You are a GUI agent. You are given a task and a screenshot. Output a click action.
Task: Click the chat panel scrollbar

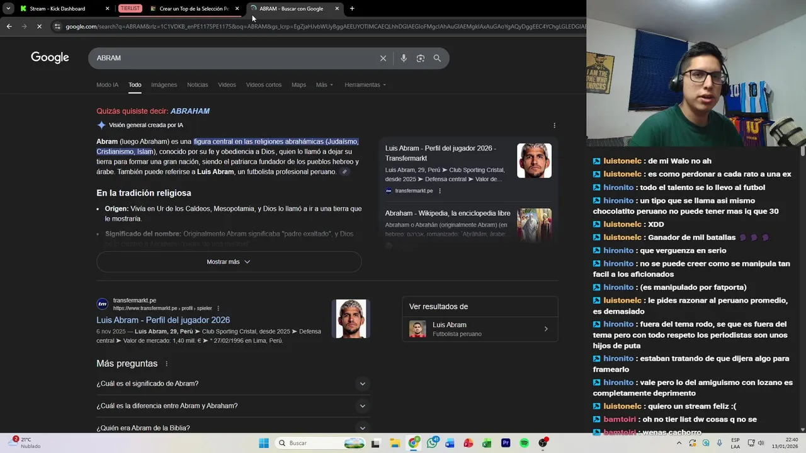(802, 151)
